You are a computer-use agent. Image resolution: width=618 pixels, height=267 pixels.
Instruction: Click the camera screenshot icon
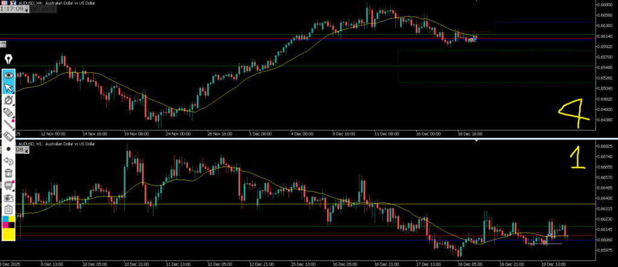coord(8,197)
